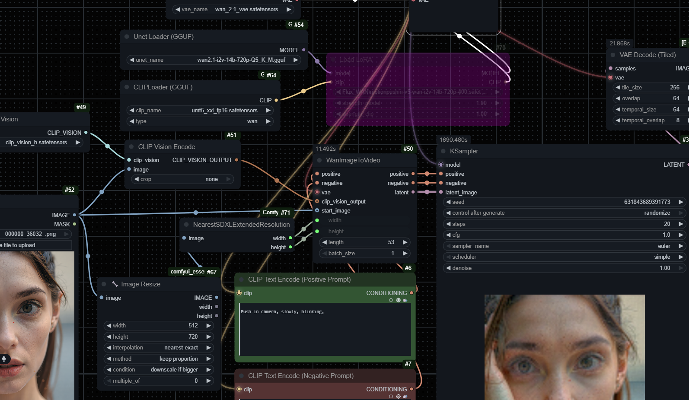Increase length value 53

405,242
